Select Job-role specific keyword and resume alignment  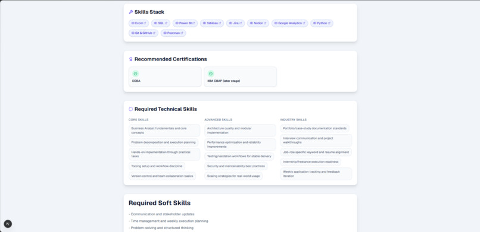(316, 152)
